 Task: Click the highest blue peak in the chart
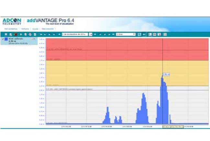click(x=162, y=76)
